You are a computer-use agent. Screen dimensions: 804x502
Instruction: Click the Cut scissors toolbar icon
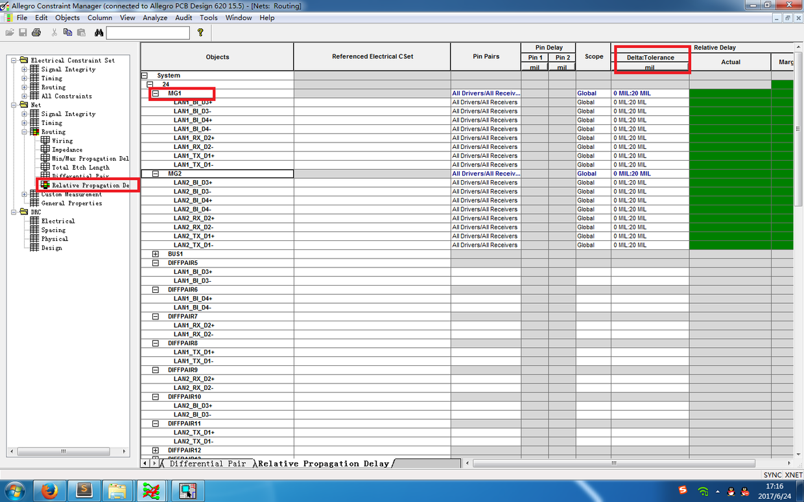coord(54,32)
